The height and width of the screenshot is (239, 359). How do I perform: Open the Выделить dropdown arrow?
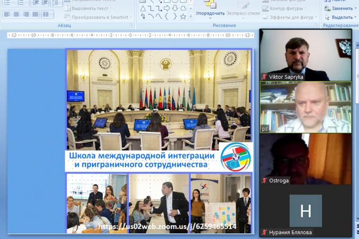pyautogui.click(x=356, y=17)
